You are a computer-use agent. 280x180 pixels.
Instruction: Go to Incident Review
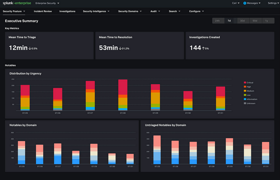coord(43,11)
